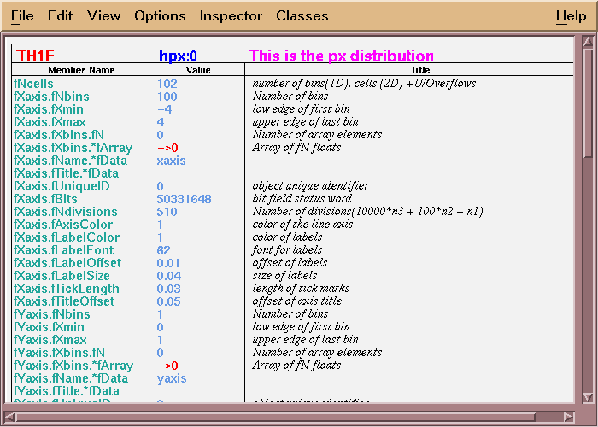This screenshot has width=598, height=427.
Task: Click the vertical scrollbar up arrow
Action: point(588,40)
